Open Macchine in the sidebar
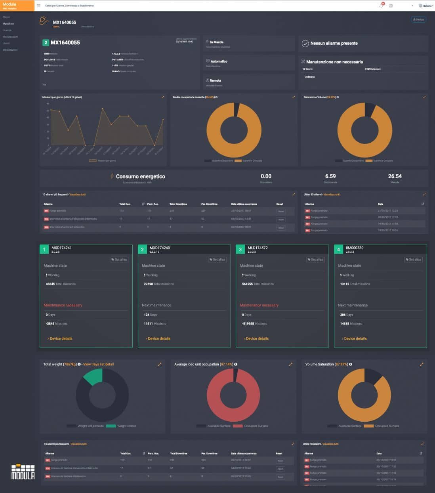 tap(8, 24)
